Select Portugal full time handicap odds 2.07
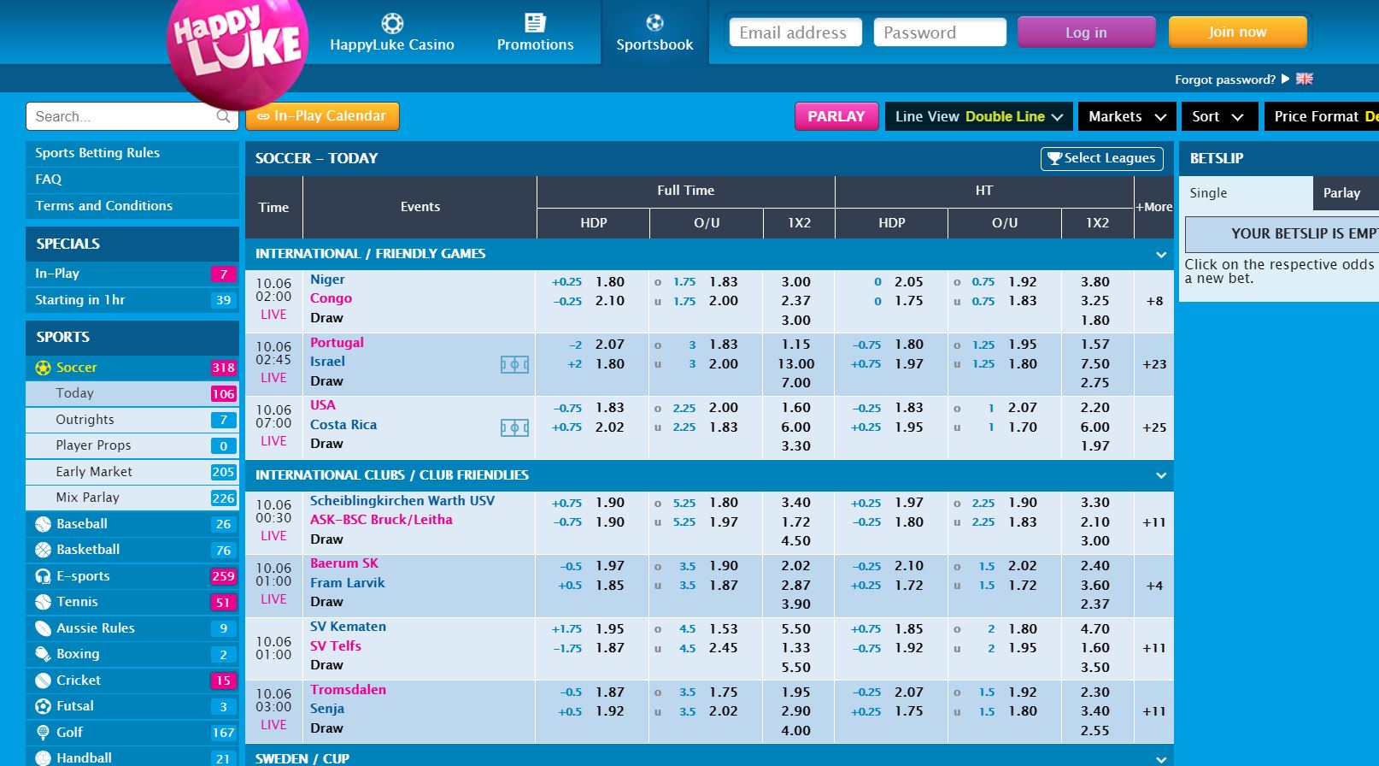This screenshot has width=1379, height=766. (610, 345)
